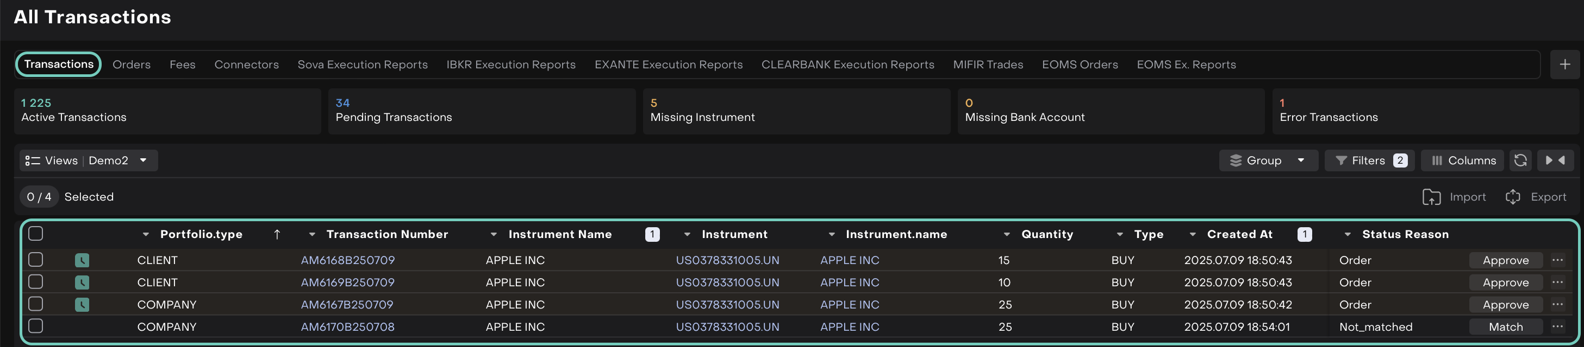Switch to the Orders tab
Image resolution: width=1584 pixels, height=347 pixels.
tap(131, 65)
